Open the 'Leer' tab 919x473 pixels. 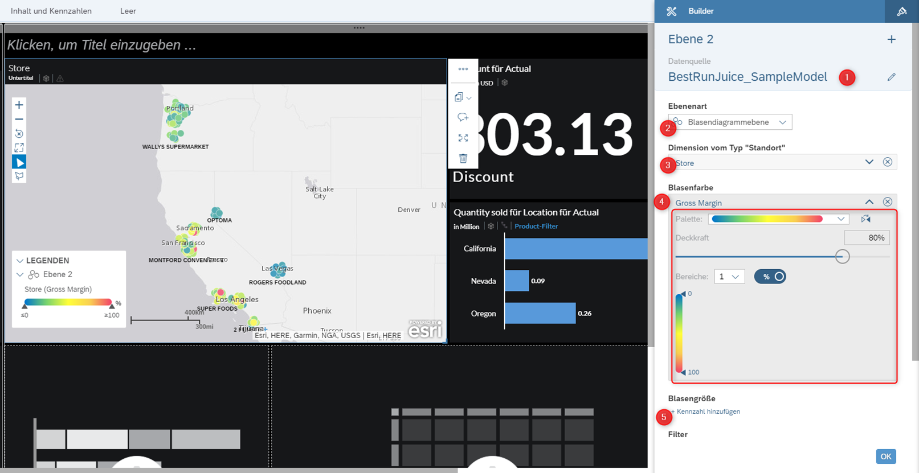[x=128, y=11]
